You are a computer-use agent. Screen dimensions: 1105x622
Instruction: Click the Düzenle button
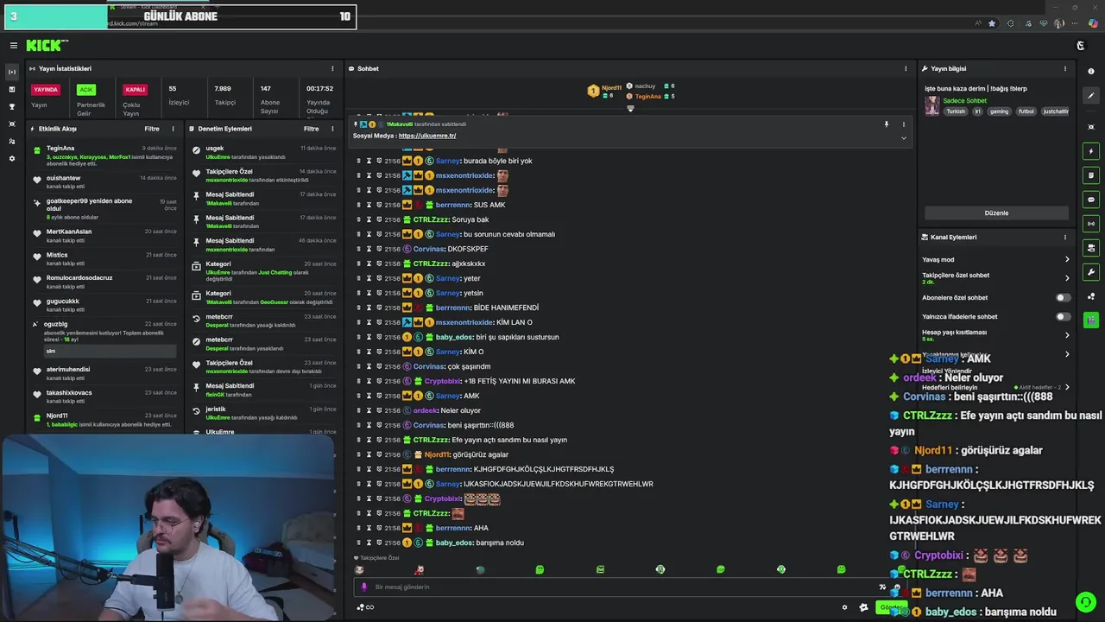996,213
